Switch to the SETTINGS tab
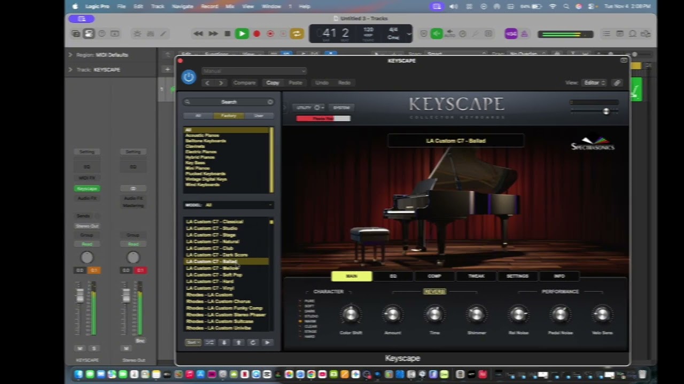The width and height of the screenshot is (684, 384). click(x=517, y=276)
